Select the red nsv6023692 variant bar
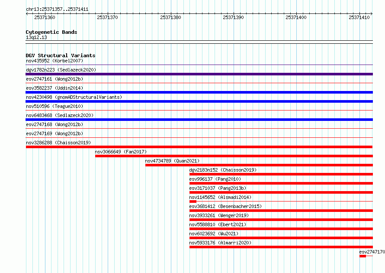 (x=281, y=238)
